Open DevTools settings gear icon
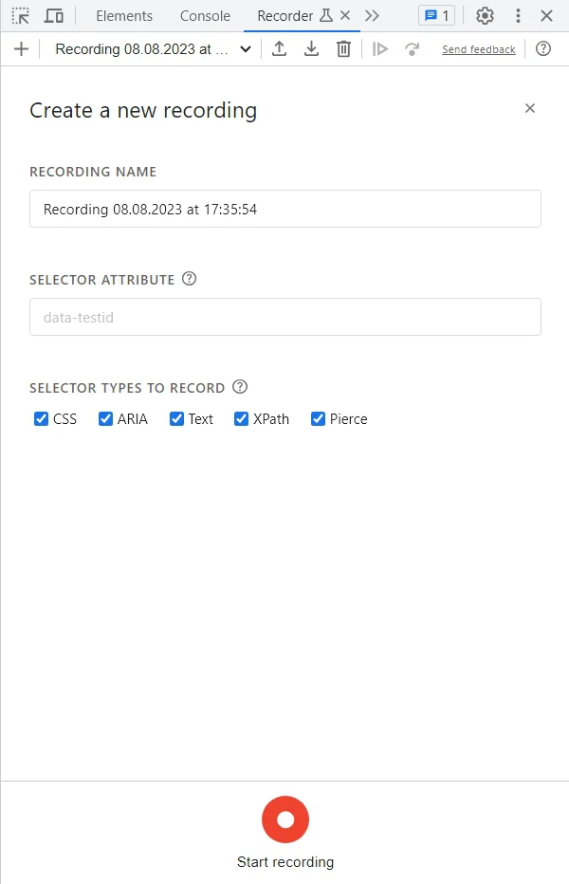The width and height of the screenshot is (569, 884). [486, 15]
